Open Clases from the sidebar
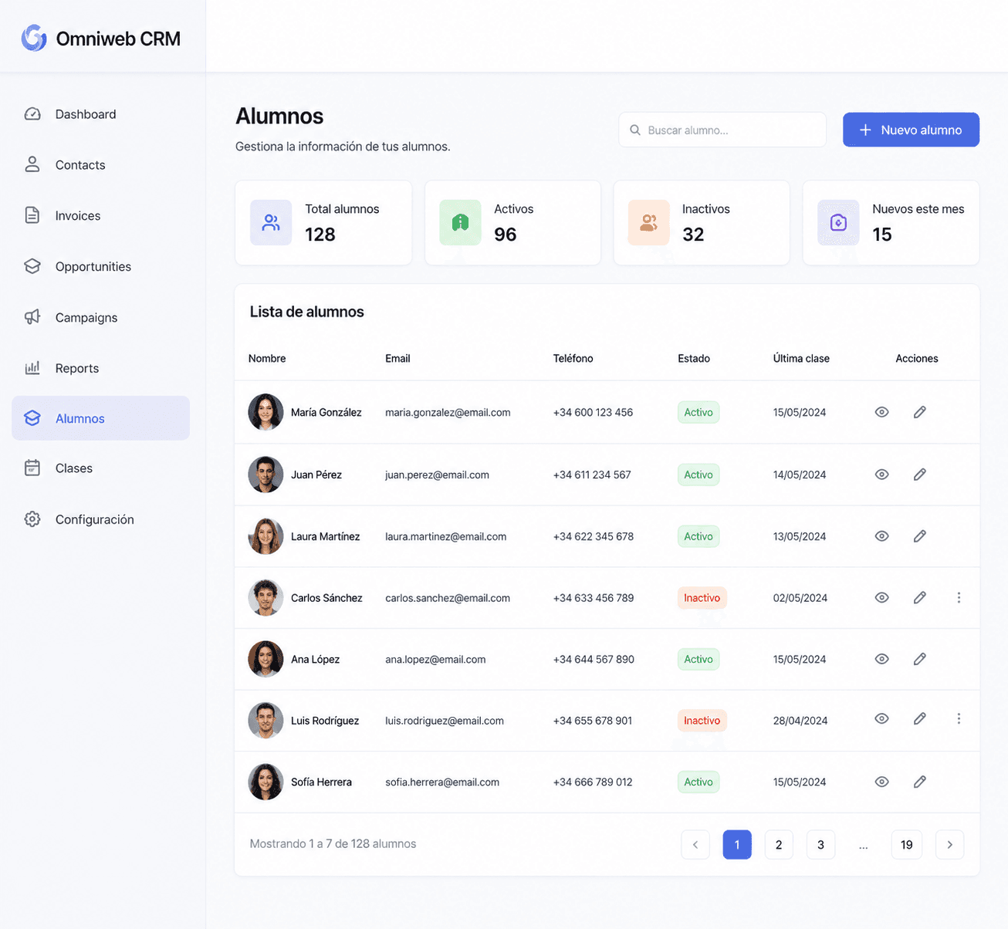Viewport: 1008px width, 929px height. click(x=100, y=468)
